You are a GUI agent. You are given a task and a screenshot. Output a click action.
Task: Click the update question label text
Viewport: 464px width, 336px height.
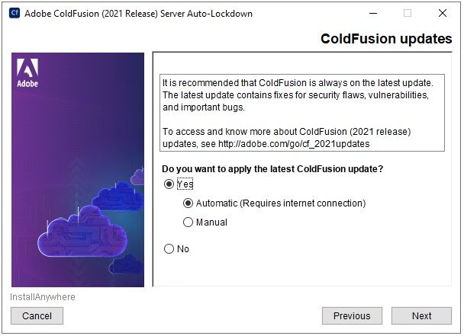pos(272,169)
